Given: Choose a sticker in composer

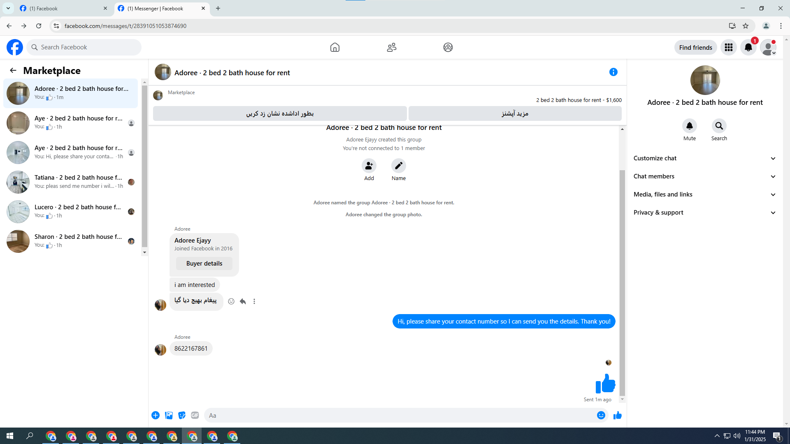Looking at the screenshot, I should (x=182, y=415).
